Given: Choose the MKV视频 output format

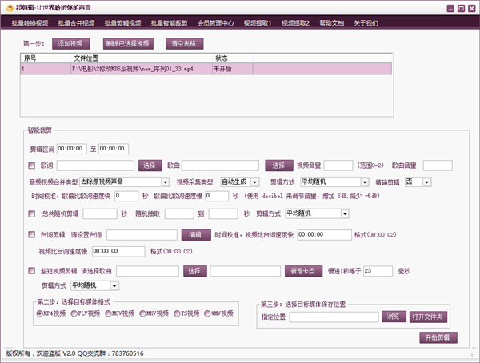Looking at the screenshot, I should [143, 313].
